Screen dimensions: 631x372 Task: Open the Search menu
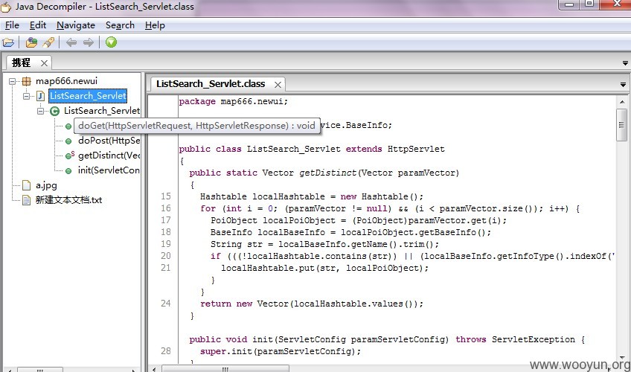pos(120,25)
